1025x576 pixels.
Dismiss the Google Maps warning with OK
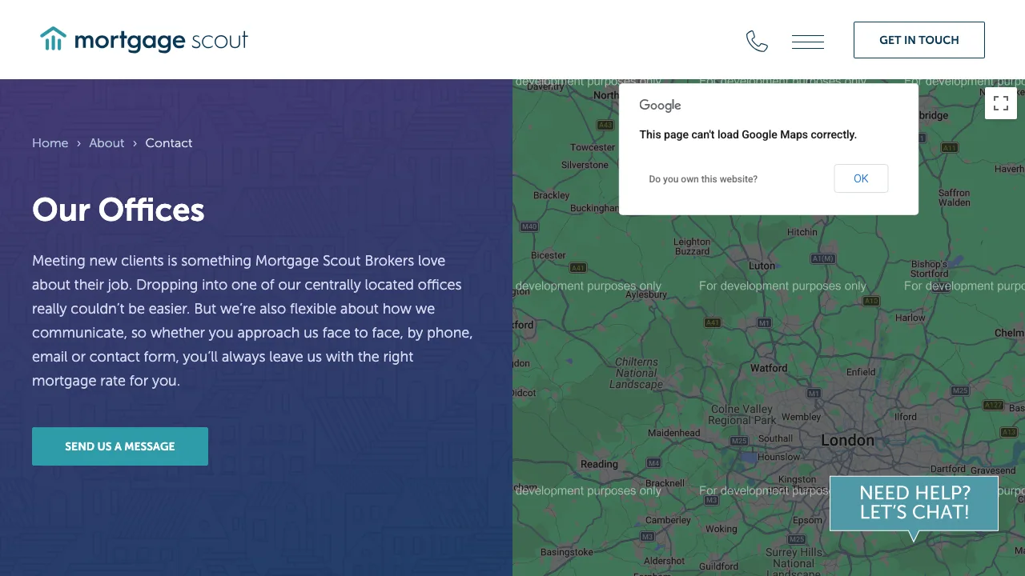click(x=861, y=178)
